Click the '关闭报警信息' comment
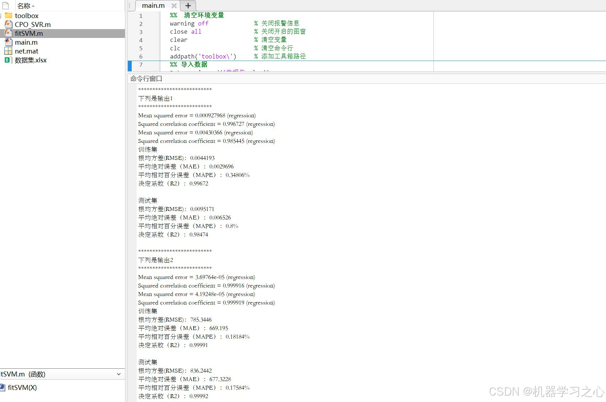Screen dimensions: 606x402 point(277,23)
